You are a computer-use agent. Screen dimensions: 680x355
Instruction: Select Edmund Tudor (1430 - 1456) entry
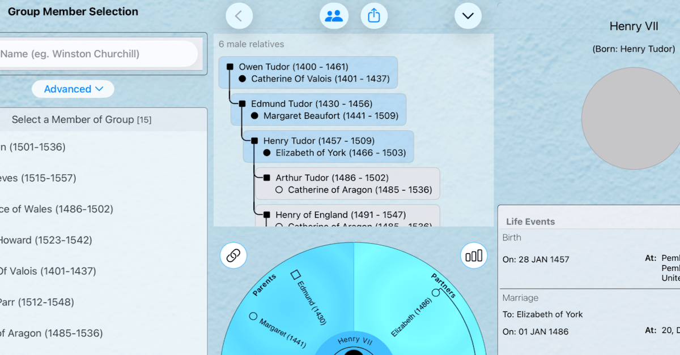coord(311,104)
